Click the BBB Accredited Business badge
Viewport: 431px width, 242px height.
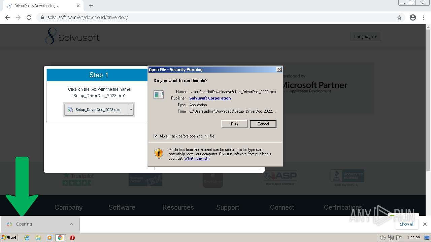[x=347, y=178]
